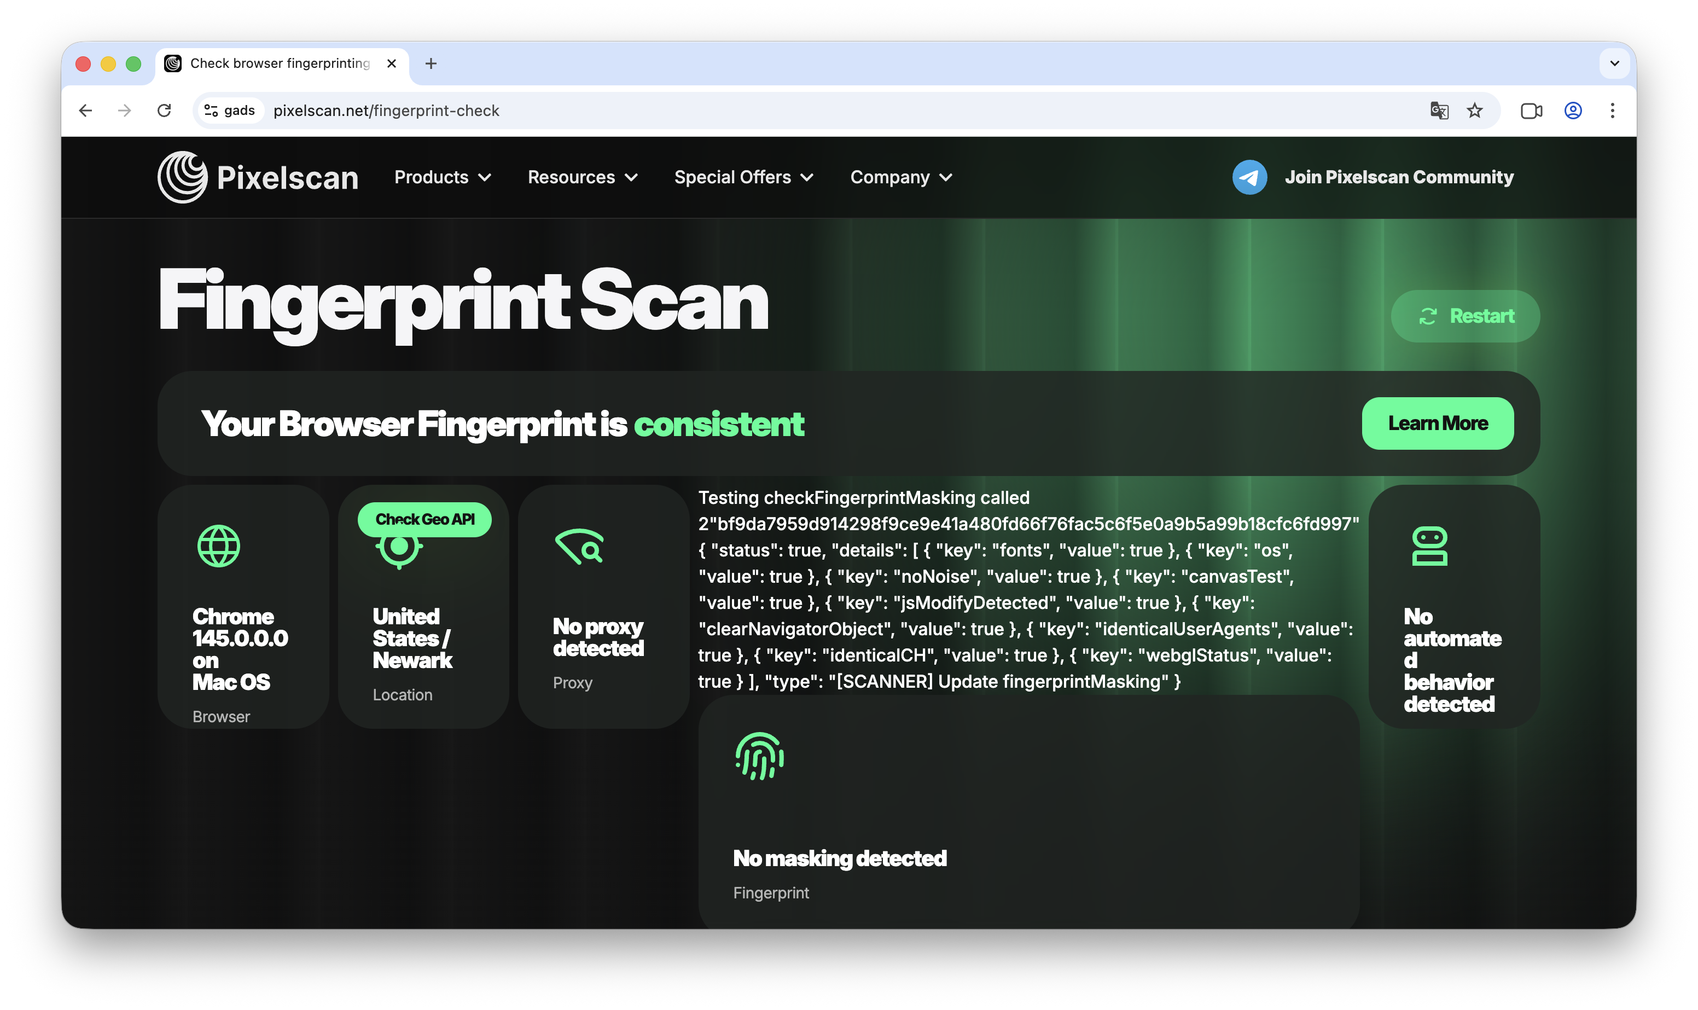
Task: Click the Learn More button
Action: pyautogui.click(x=1438, y=423)
